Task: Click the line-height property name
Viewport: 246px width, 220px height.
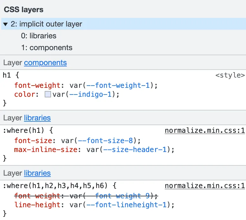Action: [x=37, y=205]
